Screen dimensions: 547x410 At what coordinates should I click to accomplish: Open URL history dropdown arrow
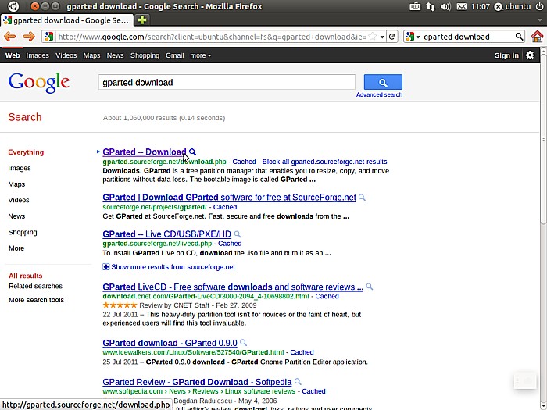tap(382, 37)
